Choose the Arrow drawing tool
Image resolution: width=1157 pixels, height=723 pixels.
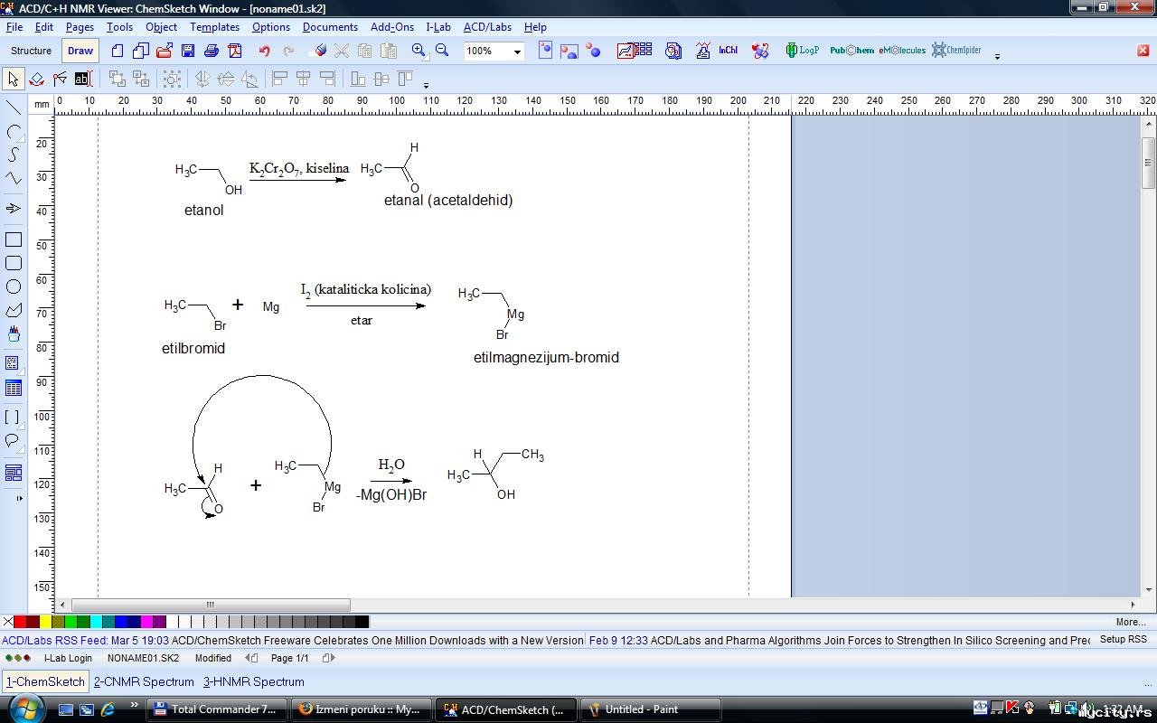[x=14, y=209]
